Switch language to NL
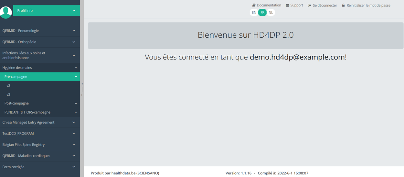The image size is (404, 177). [x=271, y=13]
